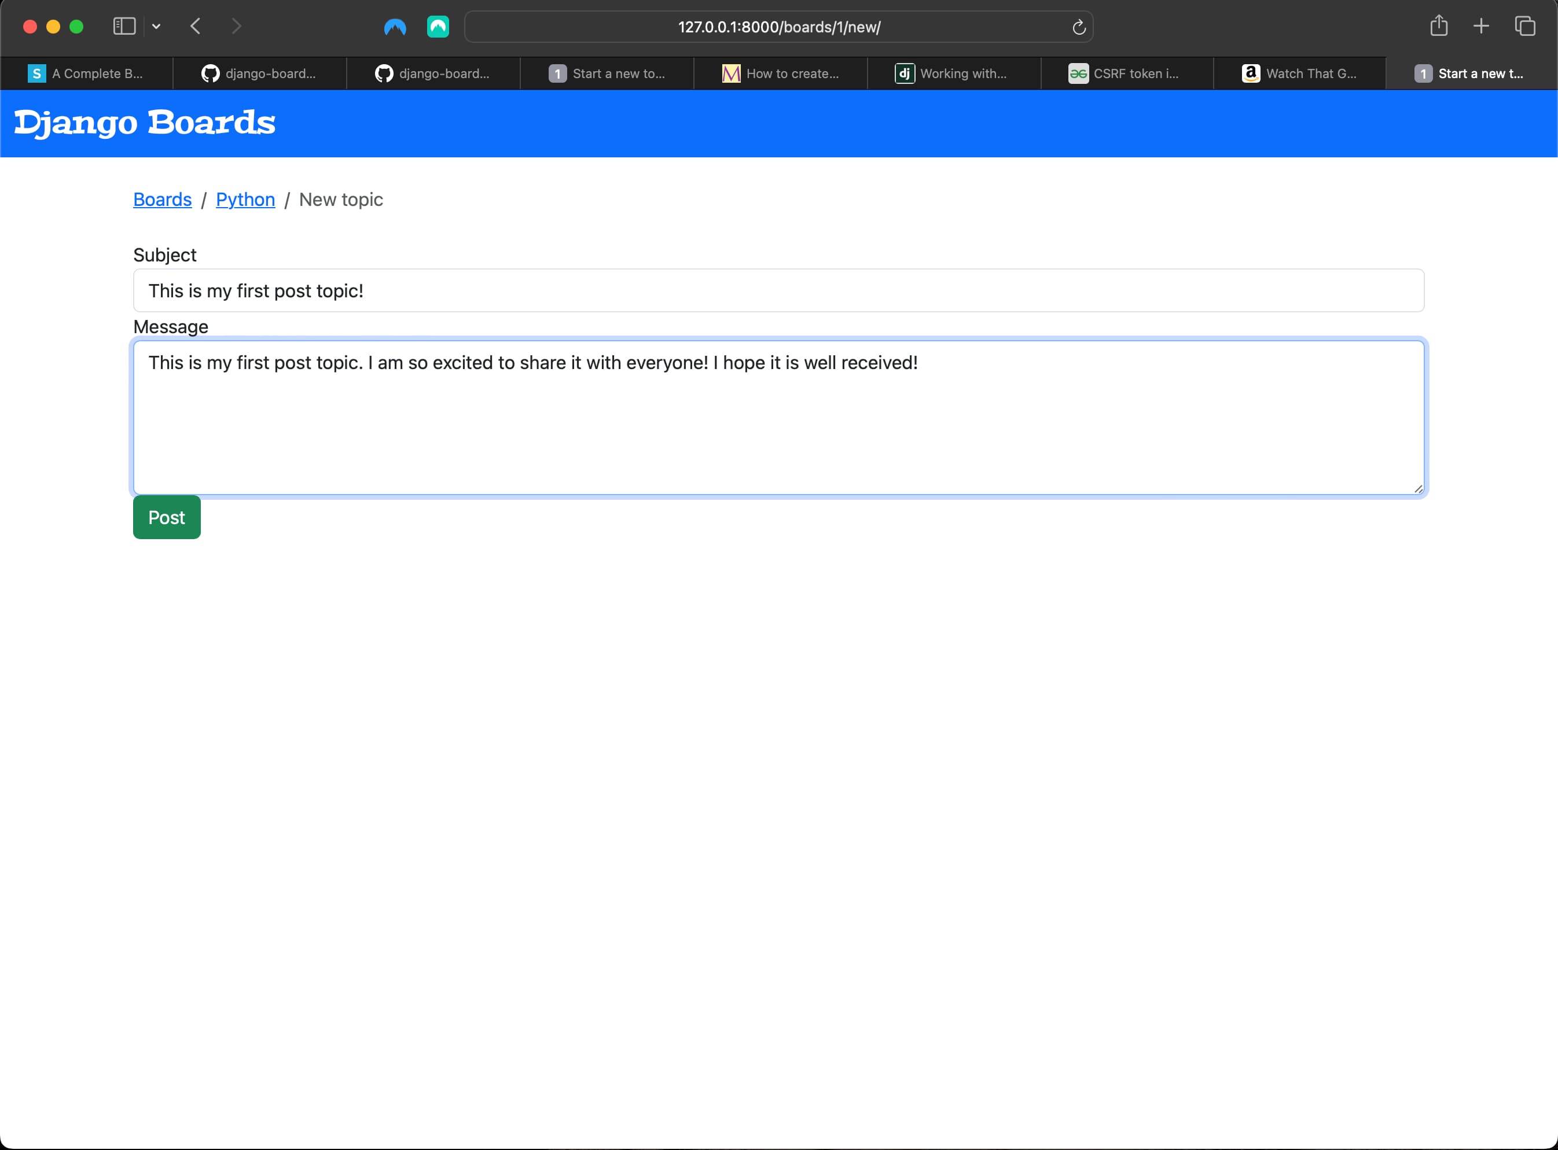
Task: Go back with the back arrow
Action: point(196,27)
